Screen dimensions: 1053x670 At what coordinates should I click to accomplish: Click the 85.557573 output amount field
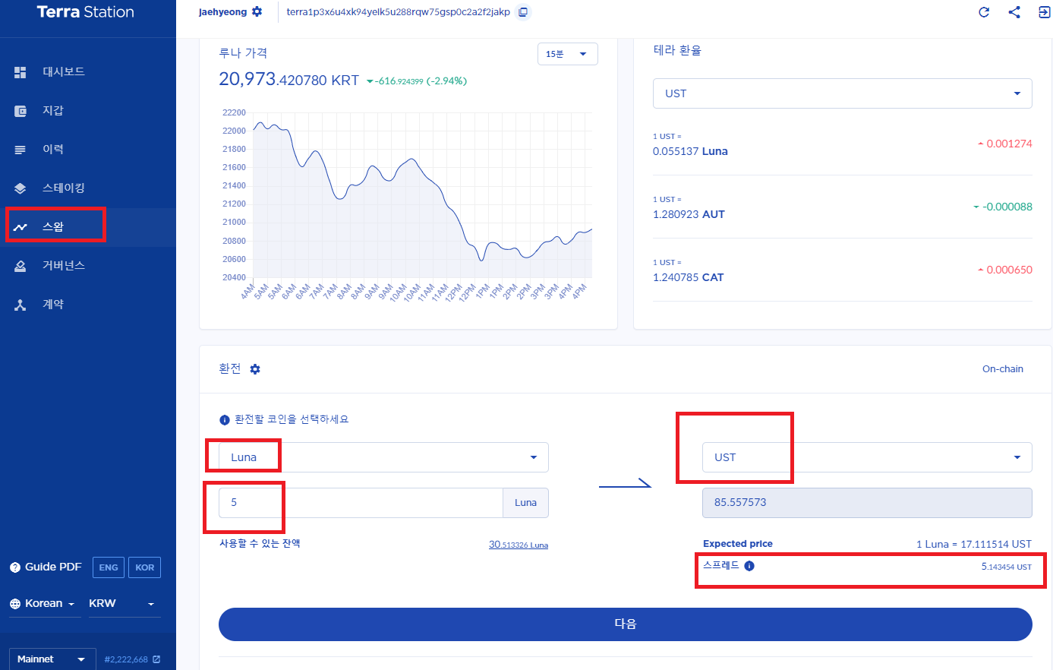click(x=867, y=503)
